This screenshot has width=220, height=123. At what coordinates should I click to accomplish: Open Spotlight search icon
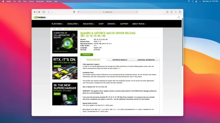click(x=193, y=1)
